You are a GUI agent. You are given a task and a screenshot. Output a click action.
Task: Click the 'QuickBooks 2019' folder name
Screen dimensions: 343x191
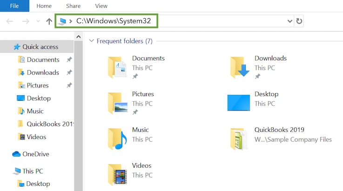[279, 130]
